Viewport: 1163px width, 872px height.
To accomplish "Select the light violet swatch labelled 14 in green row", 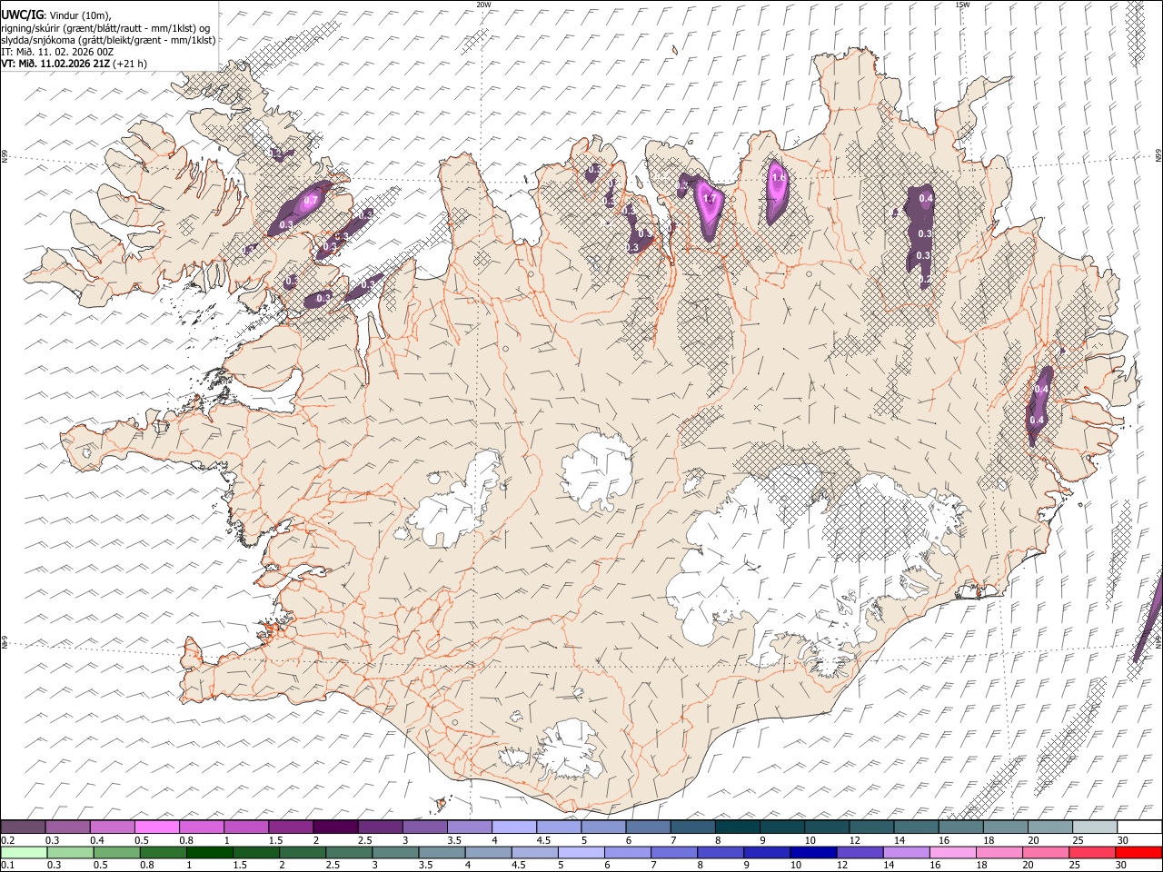I will [x=906, y=852].
